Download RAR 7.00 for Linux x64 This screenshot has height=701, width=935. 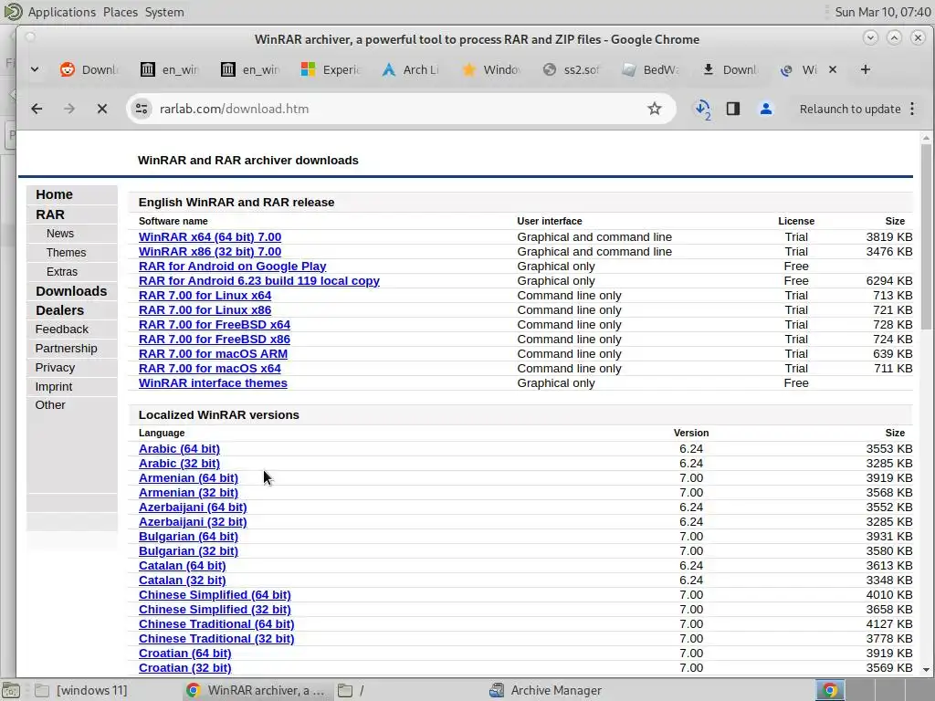(x=205, y=295)
